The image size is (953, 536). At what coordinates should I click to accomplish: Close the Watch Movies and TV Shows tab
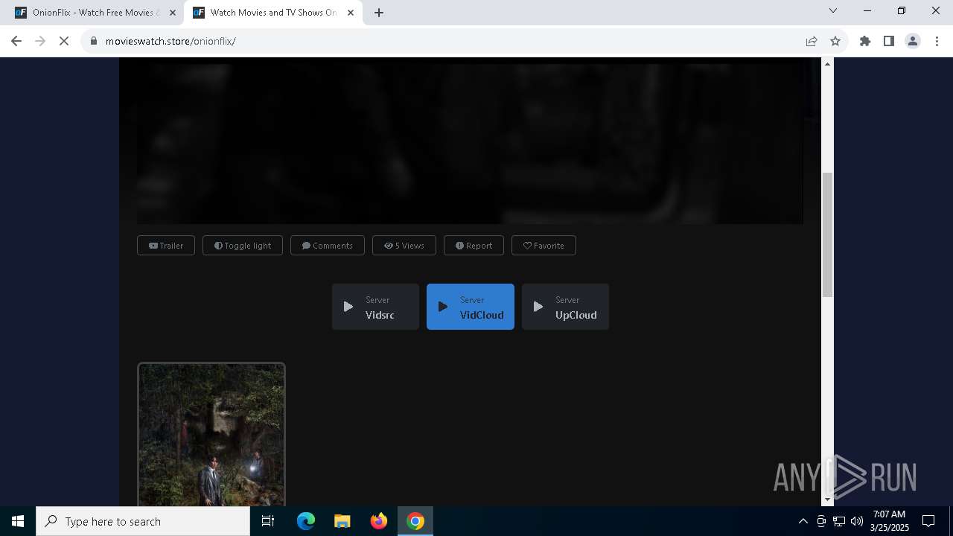tap(351, 13)
